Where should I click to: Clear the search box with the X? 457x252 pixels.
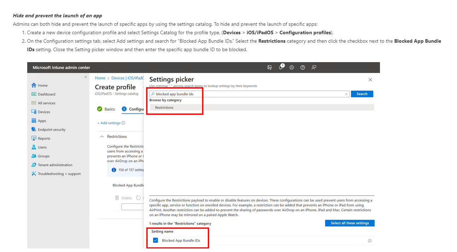click(346, 94)
